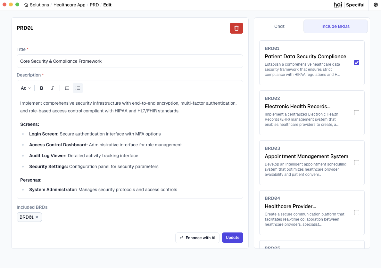Image resolution: width=381 pixels, height=268 pixels.
Task: Go to Solutions breadcrumb link
Action: (39, 5)
